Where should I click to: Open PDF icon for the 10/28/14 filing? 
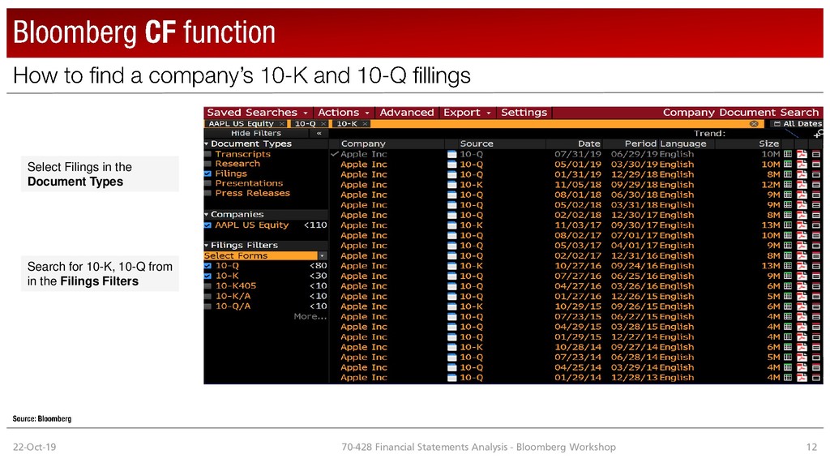pos(802,347)
